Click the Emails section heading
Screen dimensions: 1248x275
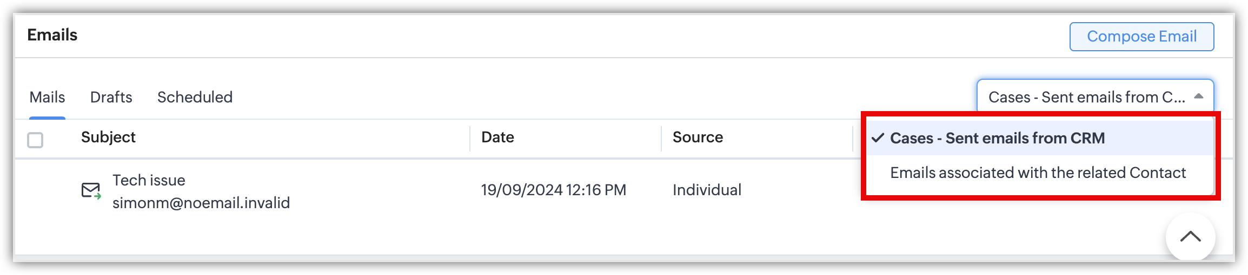[52, 35]
